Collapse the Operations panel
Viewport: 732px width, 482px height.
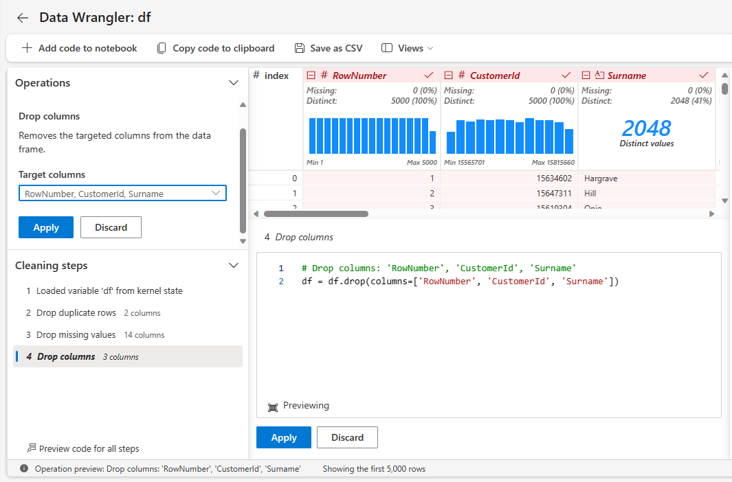pyautogui.click(x=234, y=82)
